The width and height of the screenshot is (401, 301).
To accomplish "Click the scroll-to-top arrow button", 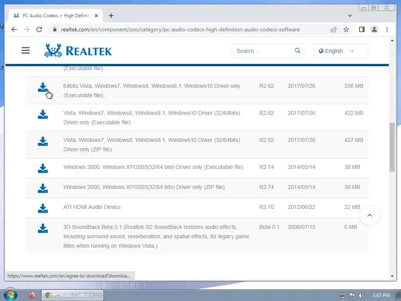I will click(x=370, y=215).
